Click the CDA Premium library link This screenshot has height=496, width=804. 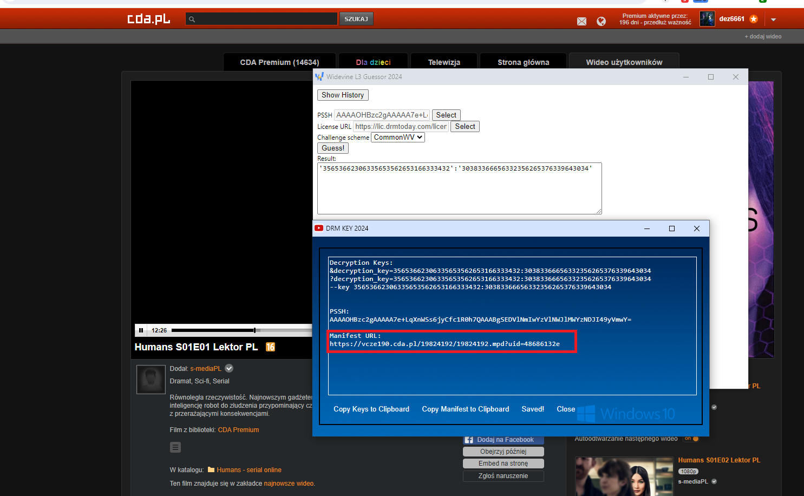click(238, 430)
